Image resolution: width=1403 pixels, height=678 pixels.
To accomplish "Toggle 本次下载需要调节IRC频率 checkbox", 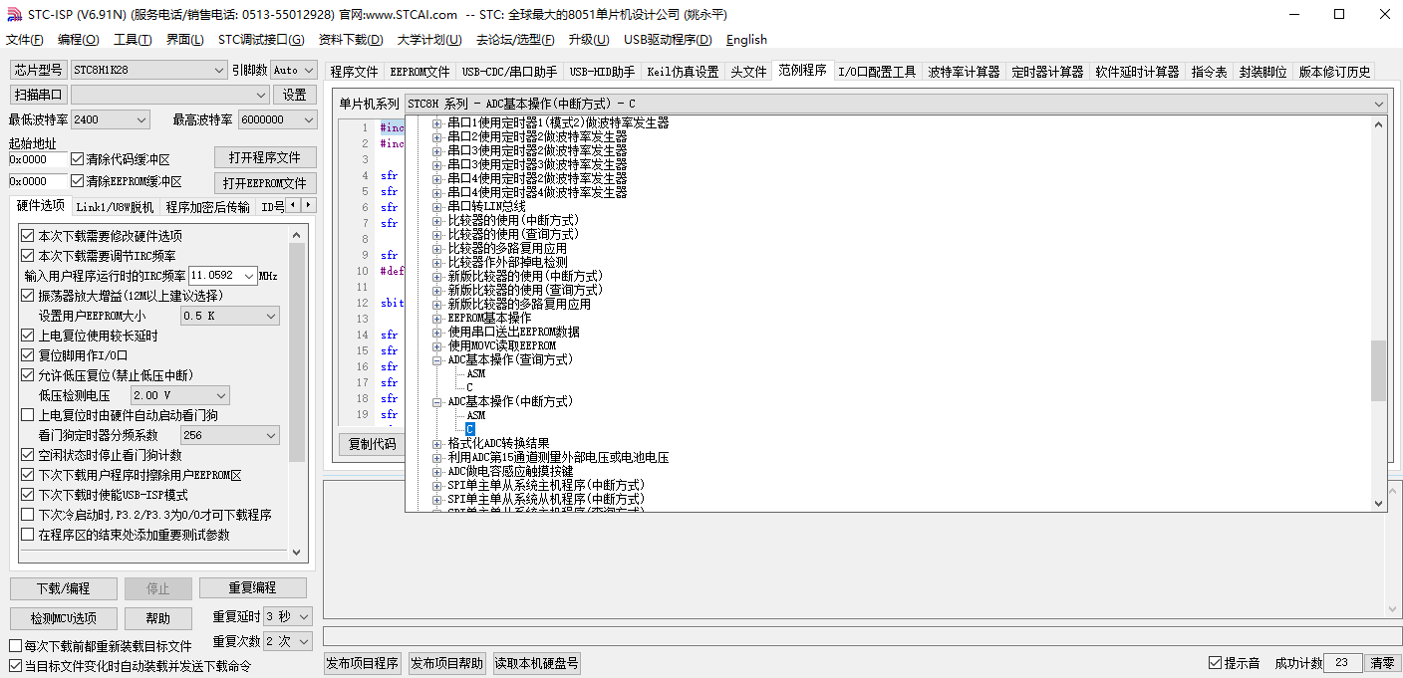I will pos(27,256).
